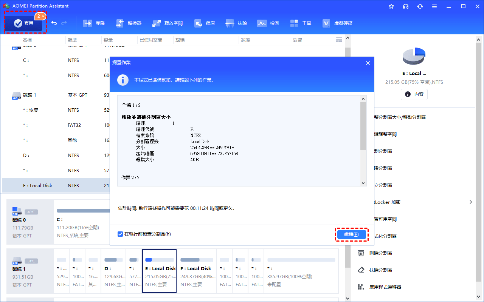The height and width of the screenshot is (302, 484).
Task: Click the undo arrow icon
Action: tap(54, 23)
